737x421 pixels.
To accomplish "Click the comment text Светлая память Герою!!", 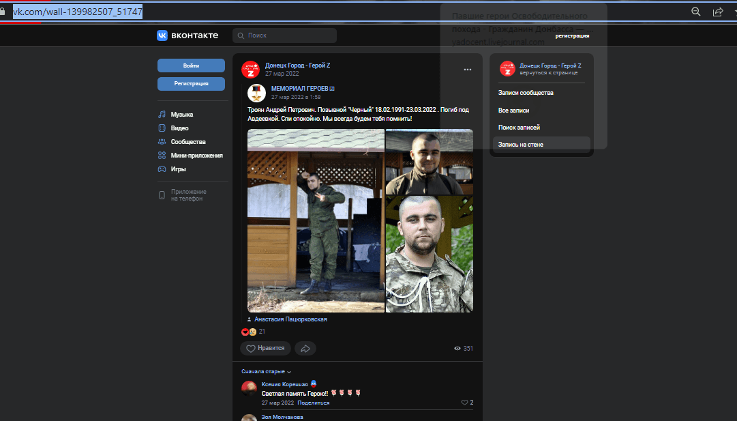I will coord(295,394).
